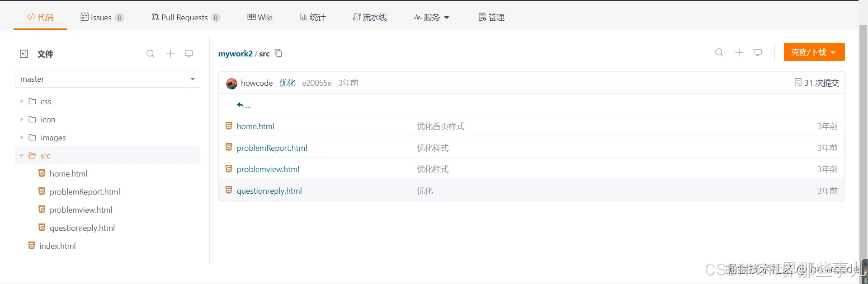Collapse the 文件 sidebar panel icon
The height and width of the screenshot is (284, 868).
point(24,54)
